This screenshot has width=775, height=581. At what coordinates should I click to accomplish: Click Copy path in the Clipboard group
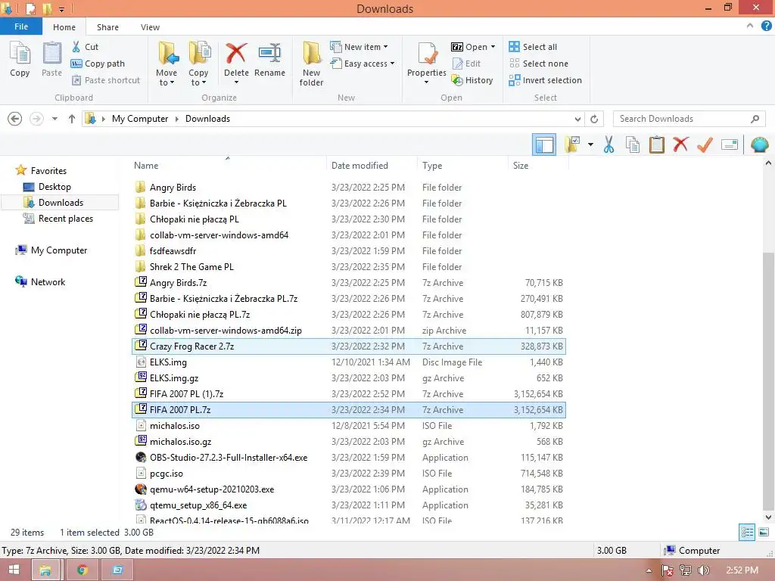[x=98, y=64]
